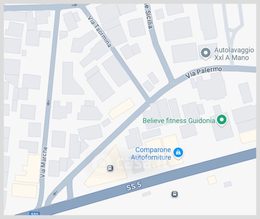Open the Comparone Autoforniture text label
This screenshot has height=219, width=260.
coord(151,154)
